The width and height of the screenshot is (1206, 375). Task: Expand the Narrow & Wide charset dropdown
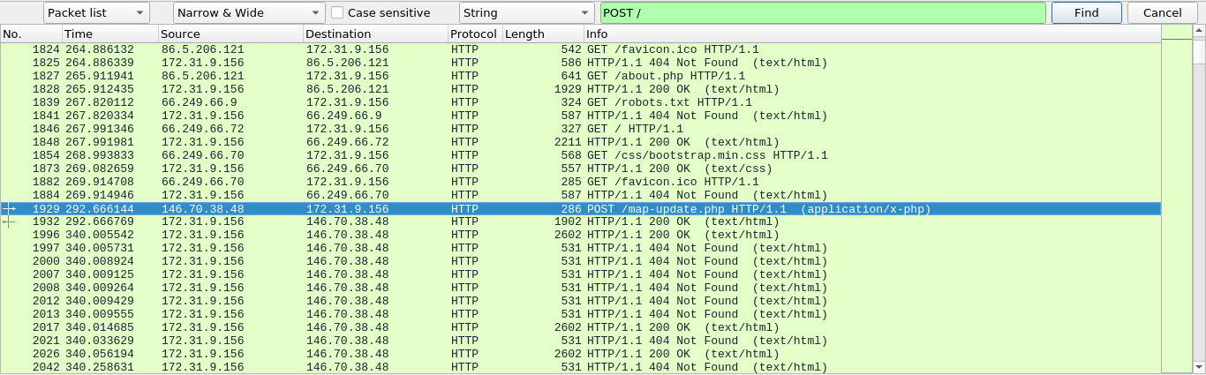[x=249, y=13]
